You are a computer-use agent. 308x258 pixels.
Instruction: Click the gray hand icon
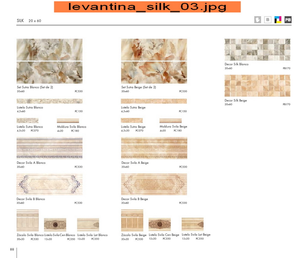tap(258, 20)
